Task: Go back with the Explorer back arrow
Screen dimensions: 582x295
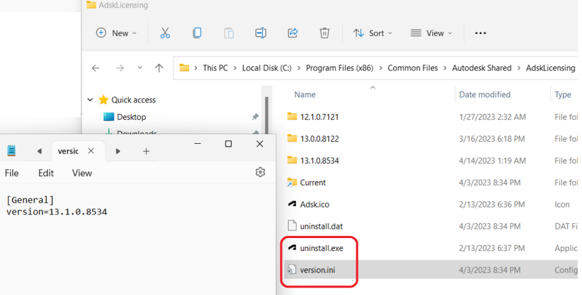Action: point(96,68)
